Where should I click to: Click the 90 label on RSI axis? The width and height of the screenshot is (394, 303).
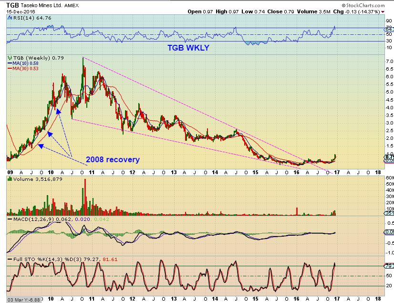coord(389,21)
